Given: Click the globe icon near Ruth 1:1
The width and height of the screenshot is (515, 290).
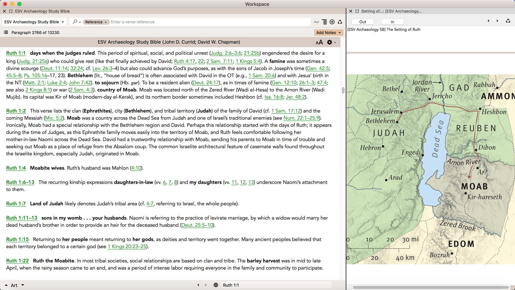Looking at the screenshot, I should point(216,285).
